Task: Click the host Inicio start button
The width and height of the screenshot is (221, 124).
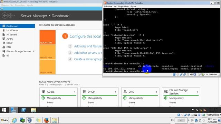Action: [4, 120]
